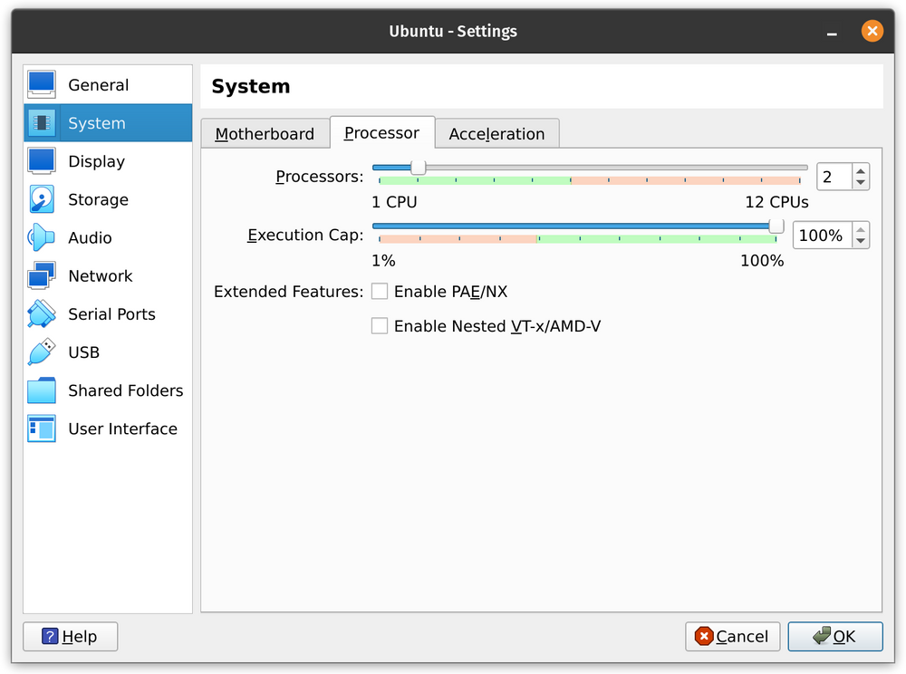Open the Display settings icon
The height and width of the screenshot is (674, 906).
(42, 161)
